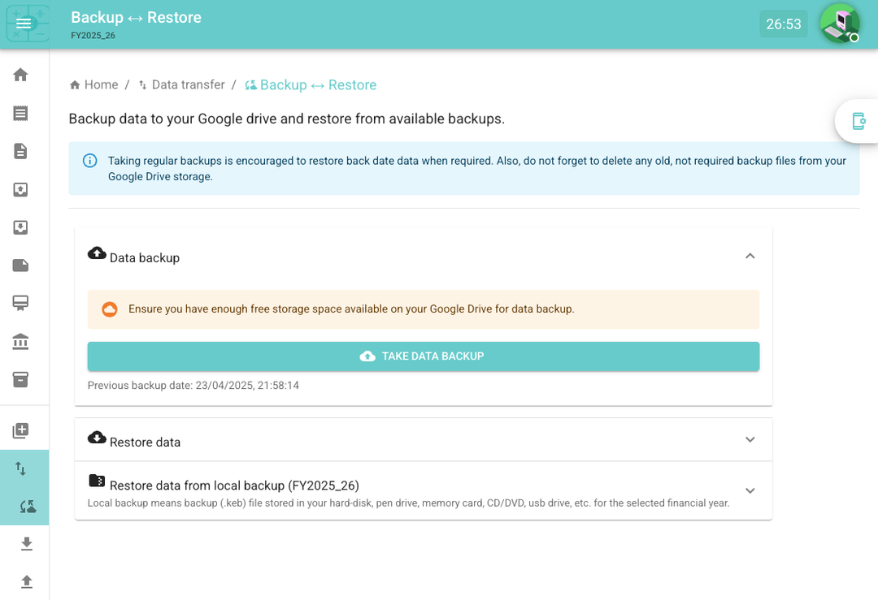Click the session timer 26:53

click(784, 24)
